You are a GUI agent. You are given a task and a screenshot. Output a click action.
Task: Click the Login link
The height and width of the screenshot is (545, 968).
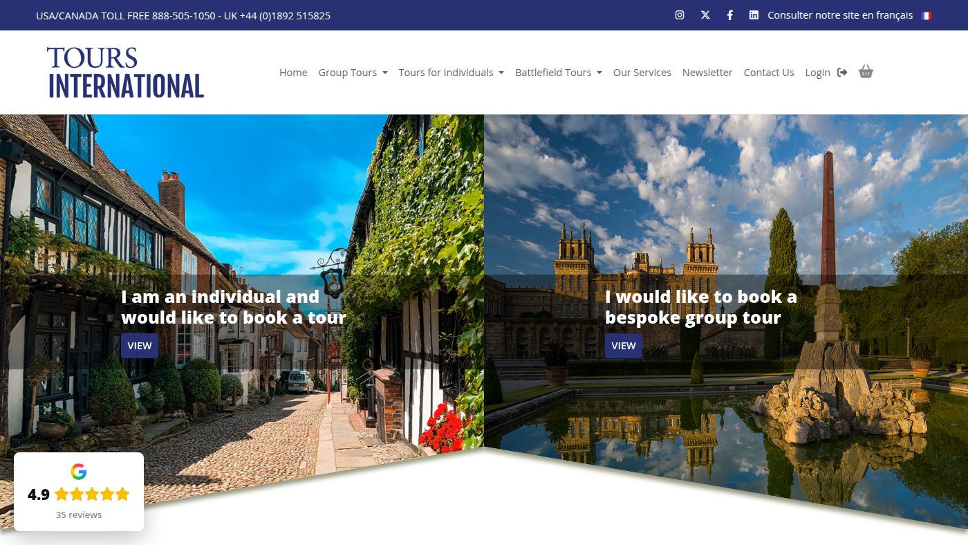817,73
